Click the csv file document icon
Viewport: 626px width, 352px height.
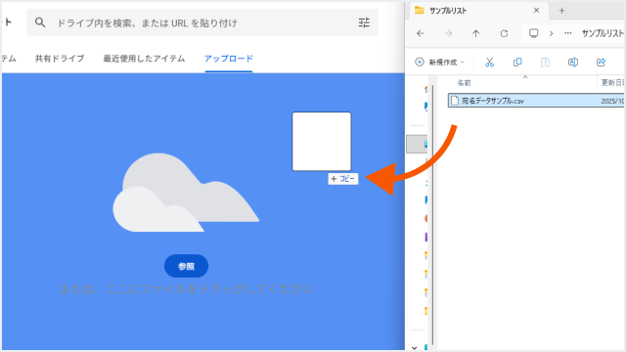tap(454, 101)
